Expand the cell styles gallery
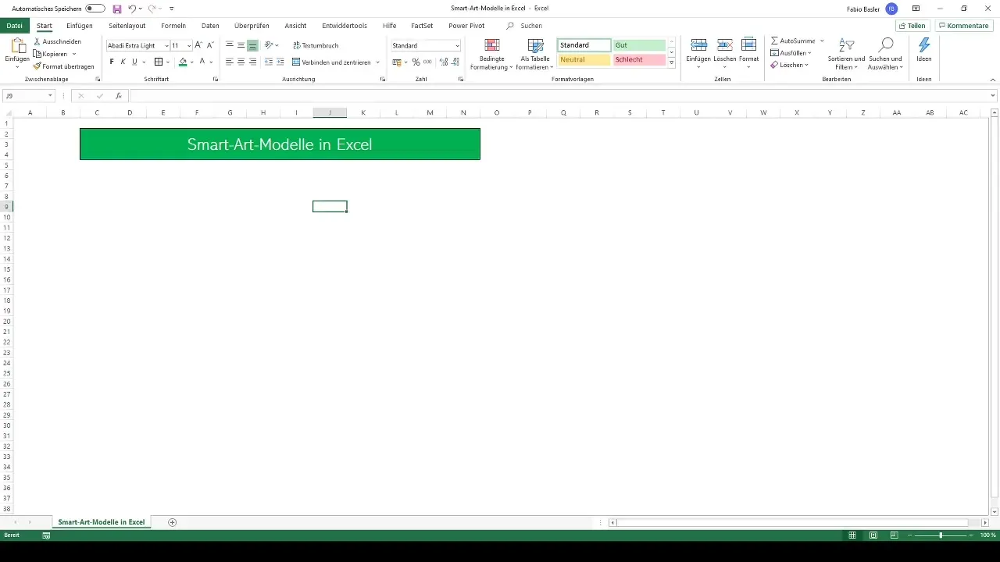Viewport: 1000px width, 562px height. 672,63
